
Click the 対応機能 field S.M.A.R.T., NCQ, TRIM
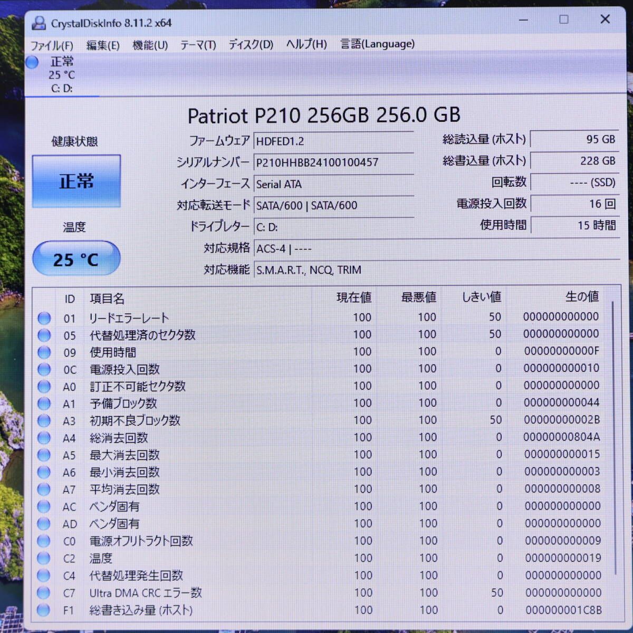click(x=437, y=270)
